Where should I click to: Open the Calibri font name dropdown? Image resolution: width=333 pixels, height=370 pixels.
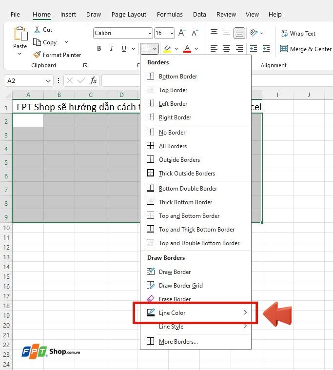[150, 33]
